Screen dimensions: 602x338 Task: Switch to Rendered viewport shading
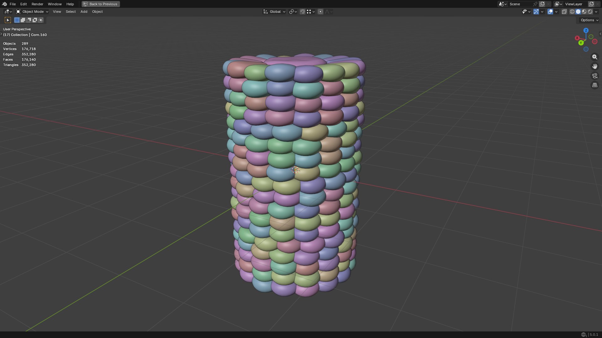click(x=590, y=12)
